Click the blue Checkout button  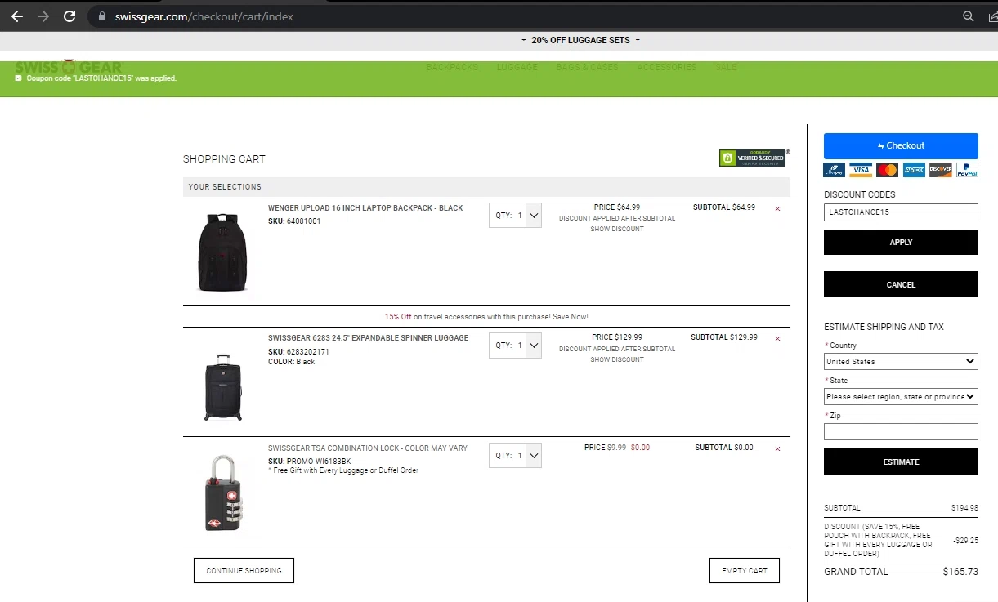(901, 145)
